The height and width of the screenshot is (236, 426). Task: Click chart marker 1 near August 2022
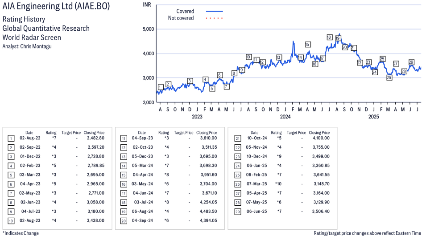[x=161, y=87]
